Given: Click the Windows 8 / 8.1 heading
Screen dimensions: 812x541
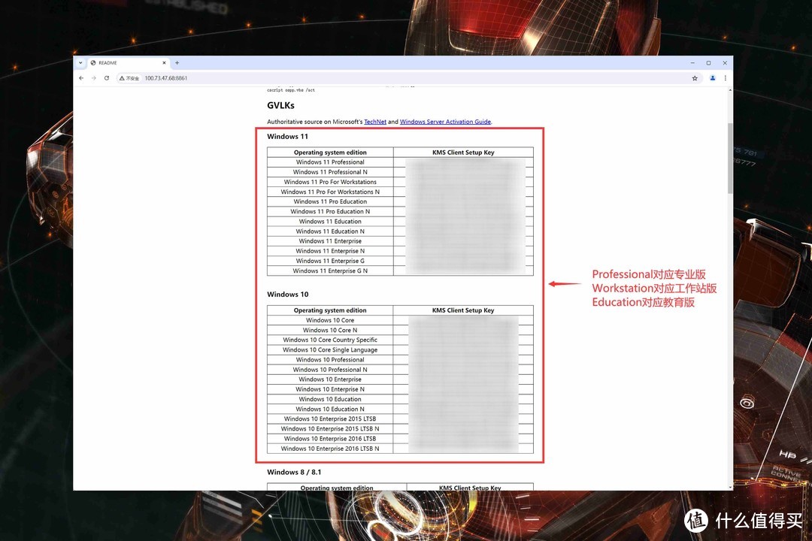Looking at the screenshot, I should [x=294, y=472].
